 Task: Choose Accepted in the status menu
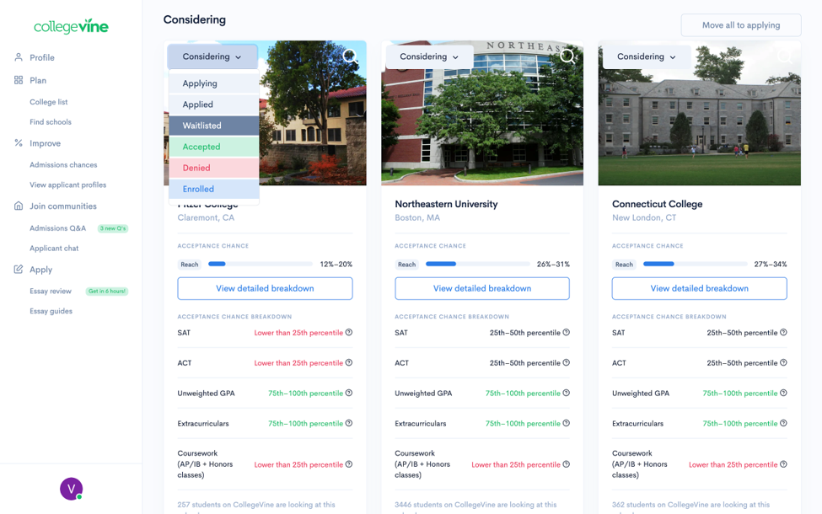[213, 147]
